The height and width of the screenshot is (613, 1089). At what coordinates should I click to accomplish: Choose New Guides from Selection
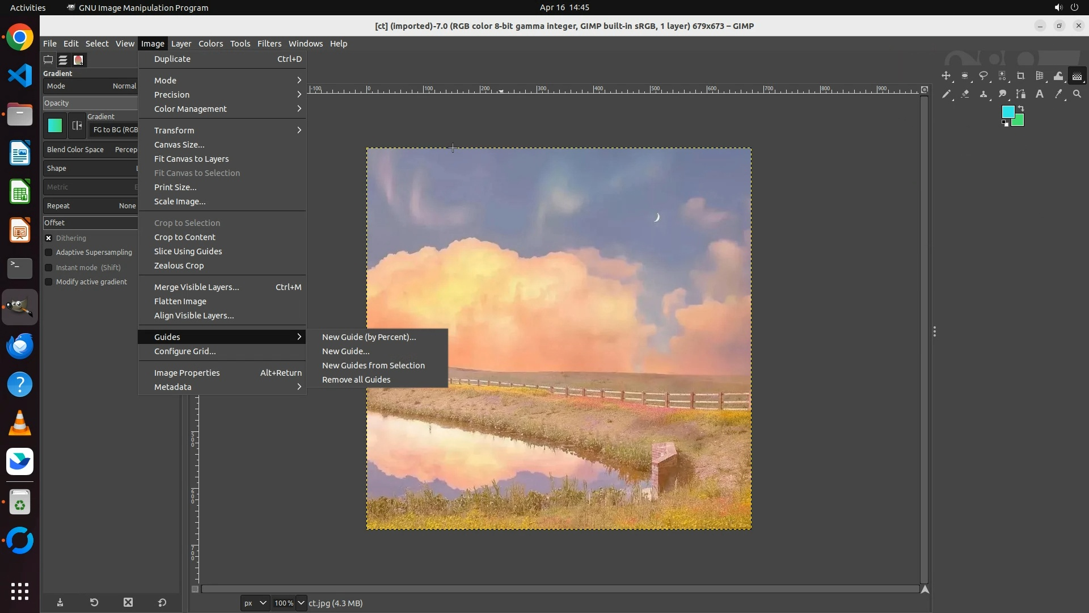point(373,366)
